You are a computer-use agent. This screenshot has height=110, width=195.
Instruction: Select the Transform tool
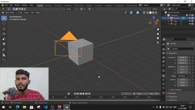click(4, 44)
